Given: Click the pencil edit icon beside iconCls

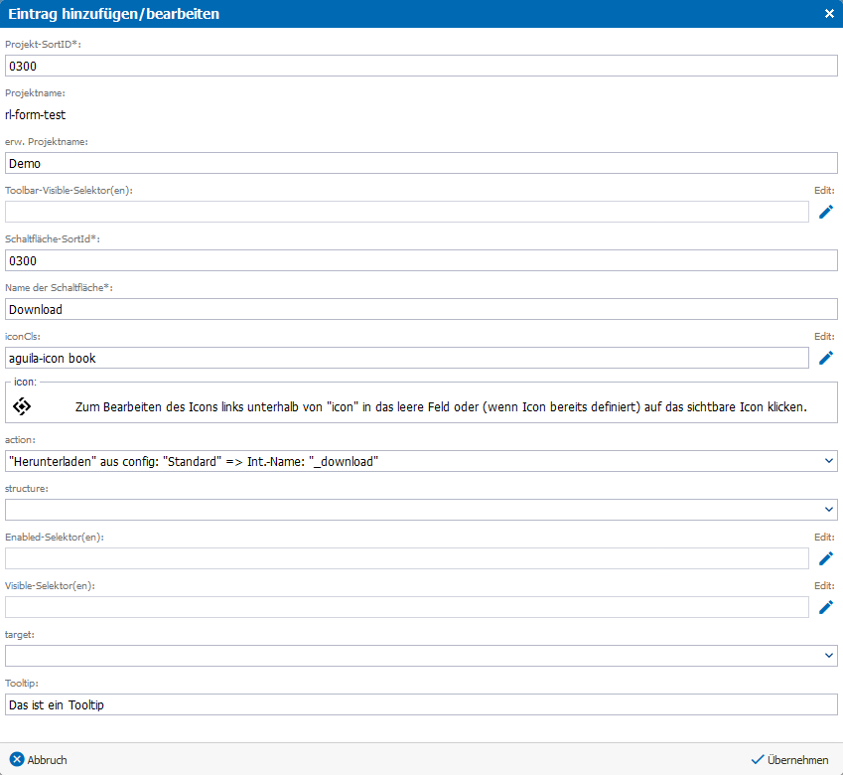Looking at the screenshot, I should pyautogui.click(x=826, y=358).
